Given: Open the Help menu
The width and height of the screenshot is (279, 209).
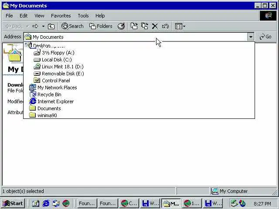Looking at the screenshot, I should [x=100, y=16].
